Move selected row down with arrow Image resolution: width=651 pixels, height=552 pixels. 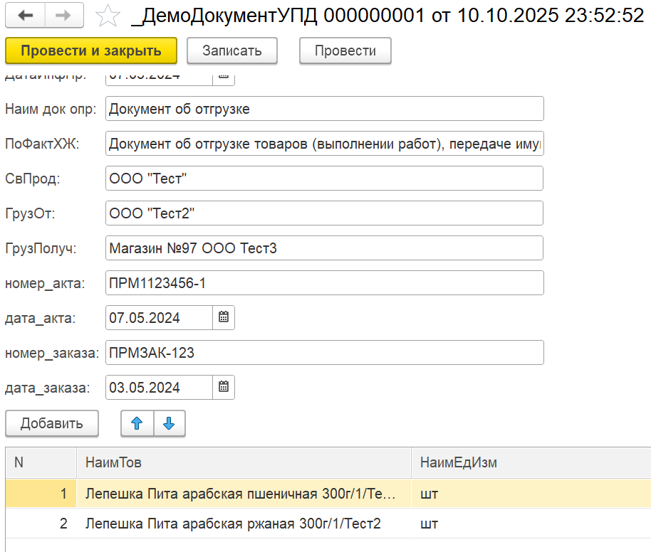tap(169, 423)
